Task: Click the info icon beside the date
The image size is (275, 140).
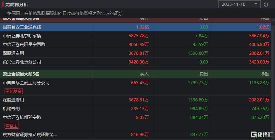Action: coord(266,5)
